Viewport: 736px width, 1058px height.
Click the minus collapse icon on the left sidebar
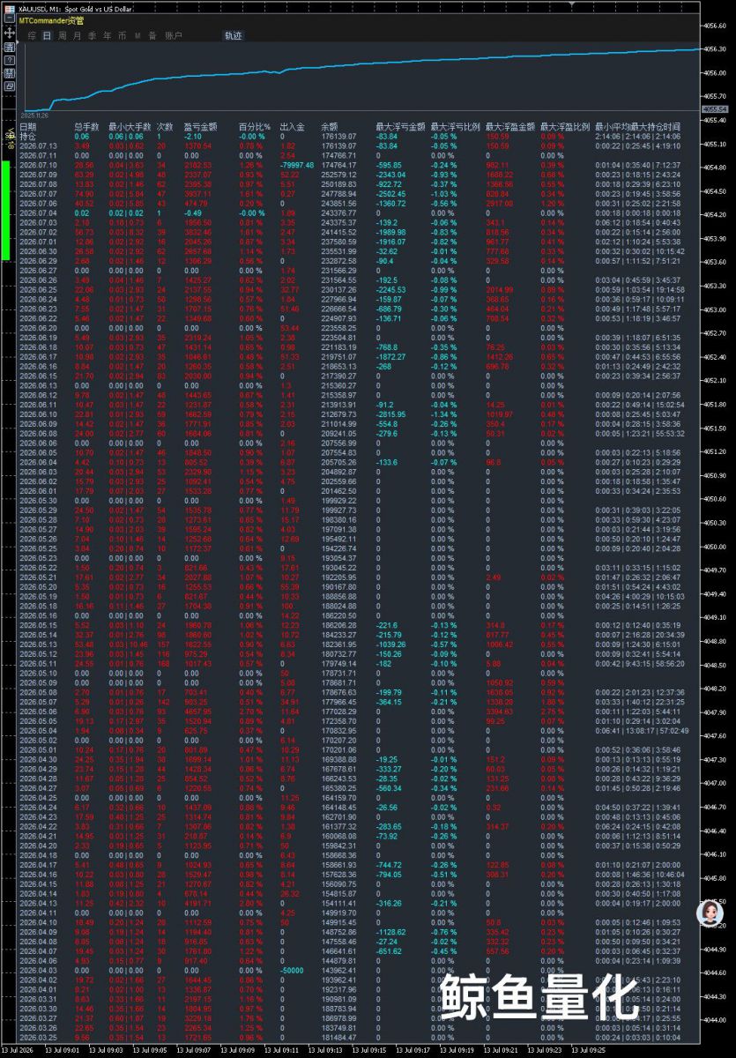click(x=9, y=17)
